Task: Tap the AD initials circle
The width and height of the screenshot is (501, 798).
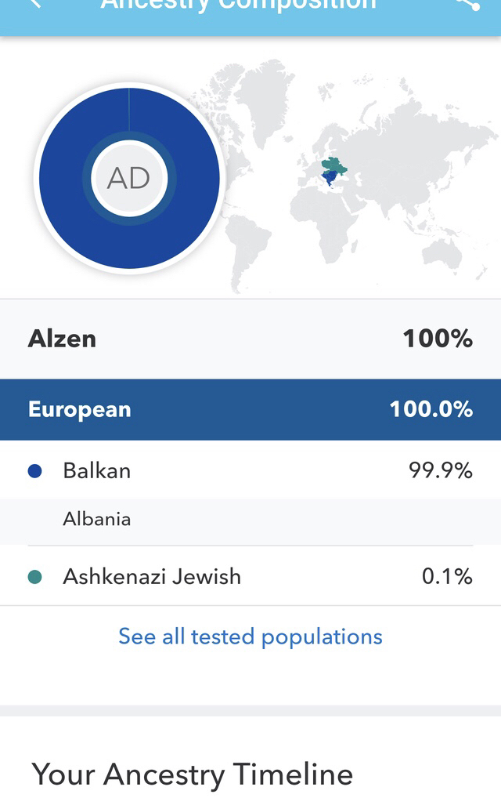Action: tap(129, 179)
